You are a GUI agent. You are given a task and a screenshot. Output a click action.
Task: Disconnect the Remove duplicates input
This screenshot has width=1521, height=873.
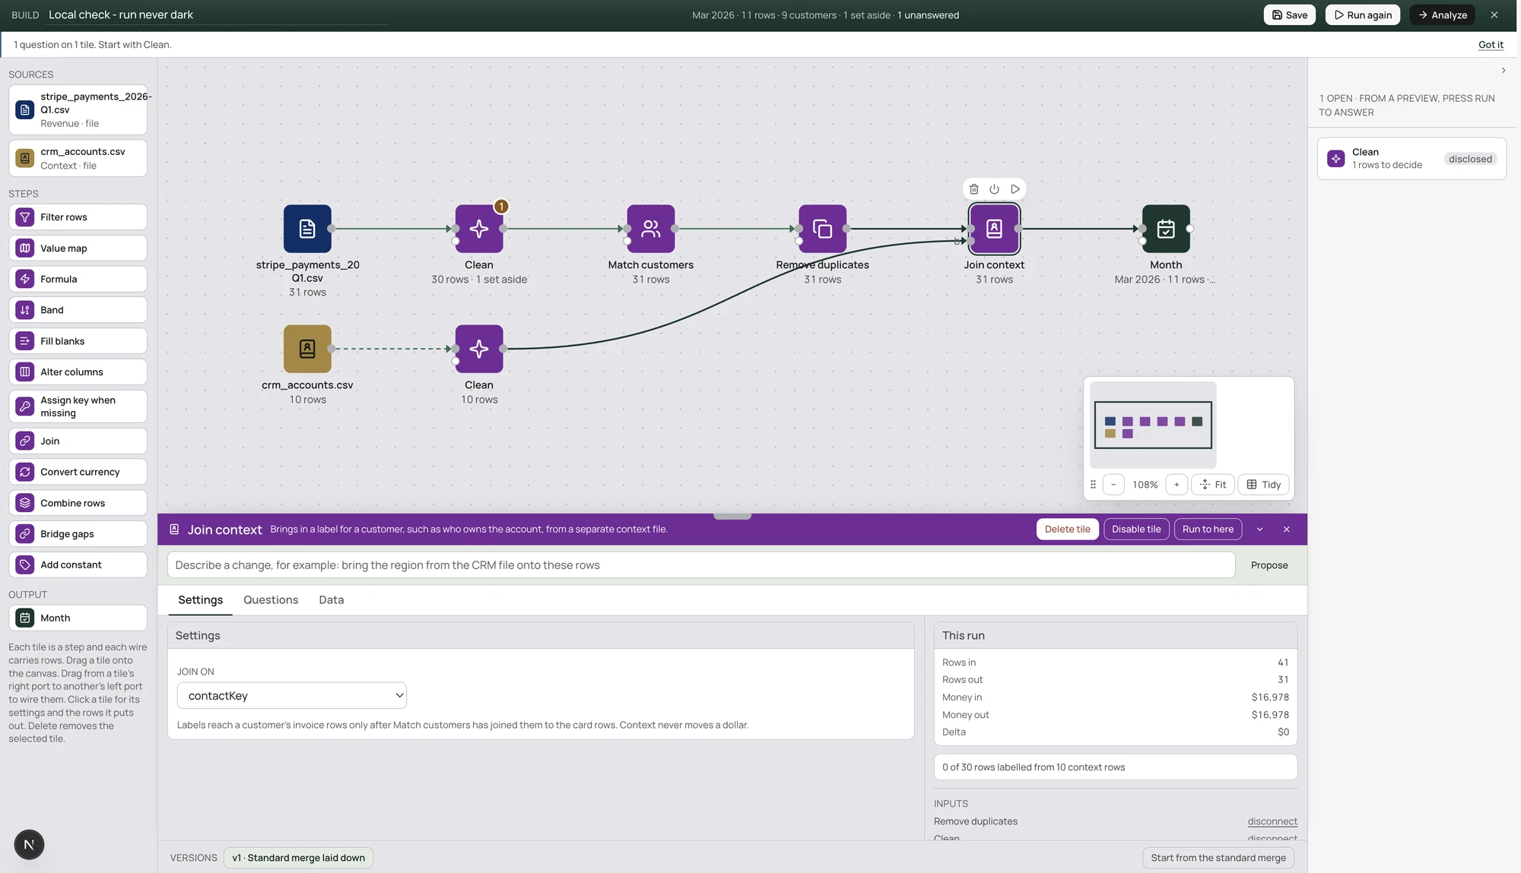(1272, 821)
